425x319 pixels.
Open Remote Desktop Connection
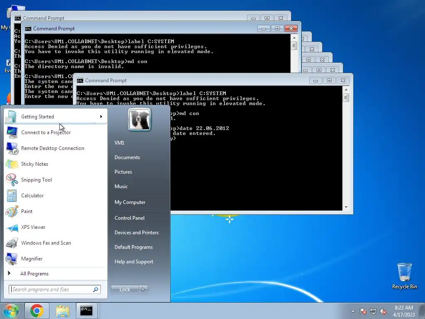click(56, 148)
